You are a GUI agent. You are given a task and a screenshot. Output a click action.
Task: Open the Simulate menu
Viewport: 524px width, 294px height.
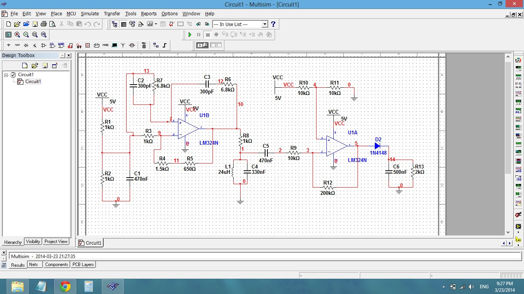90,13
